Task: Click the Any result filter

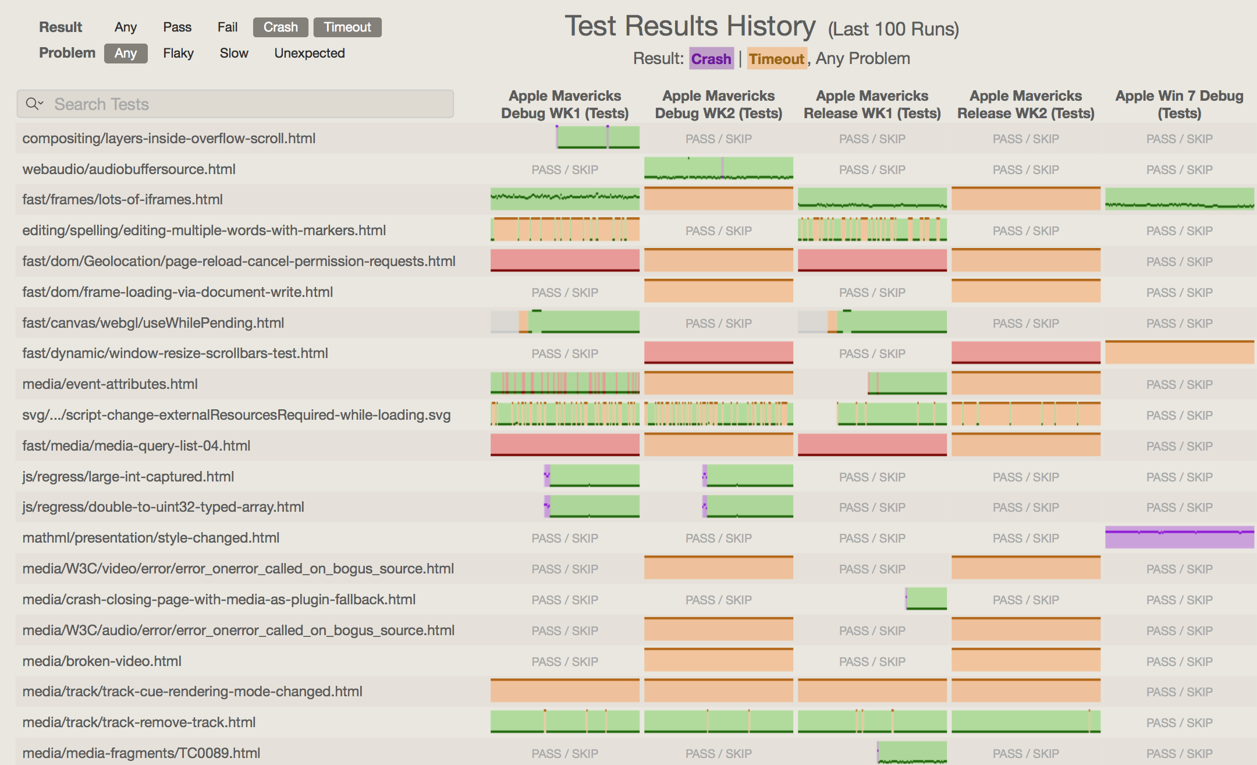Action: tap(125, 27)
